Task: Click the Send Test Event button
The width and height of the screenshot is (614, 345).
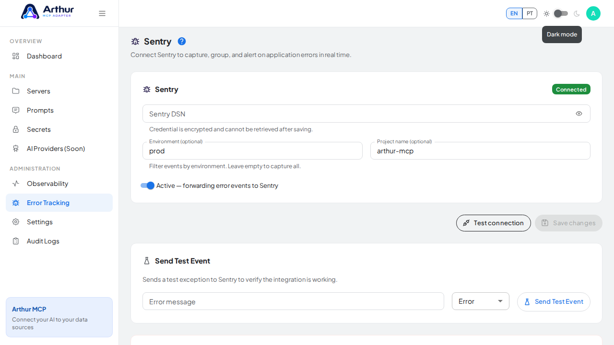Action: click(x=554, y=302)
